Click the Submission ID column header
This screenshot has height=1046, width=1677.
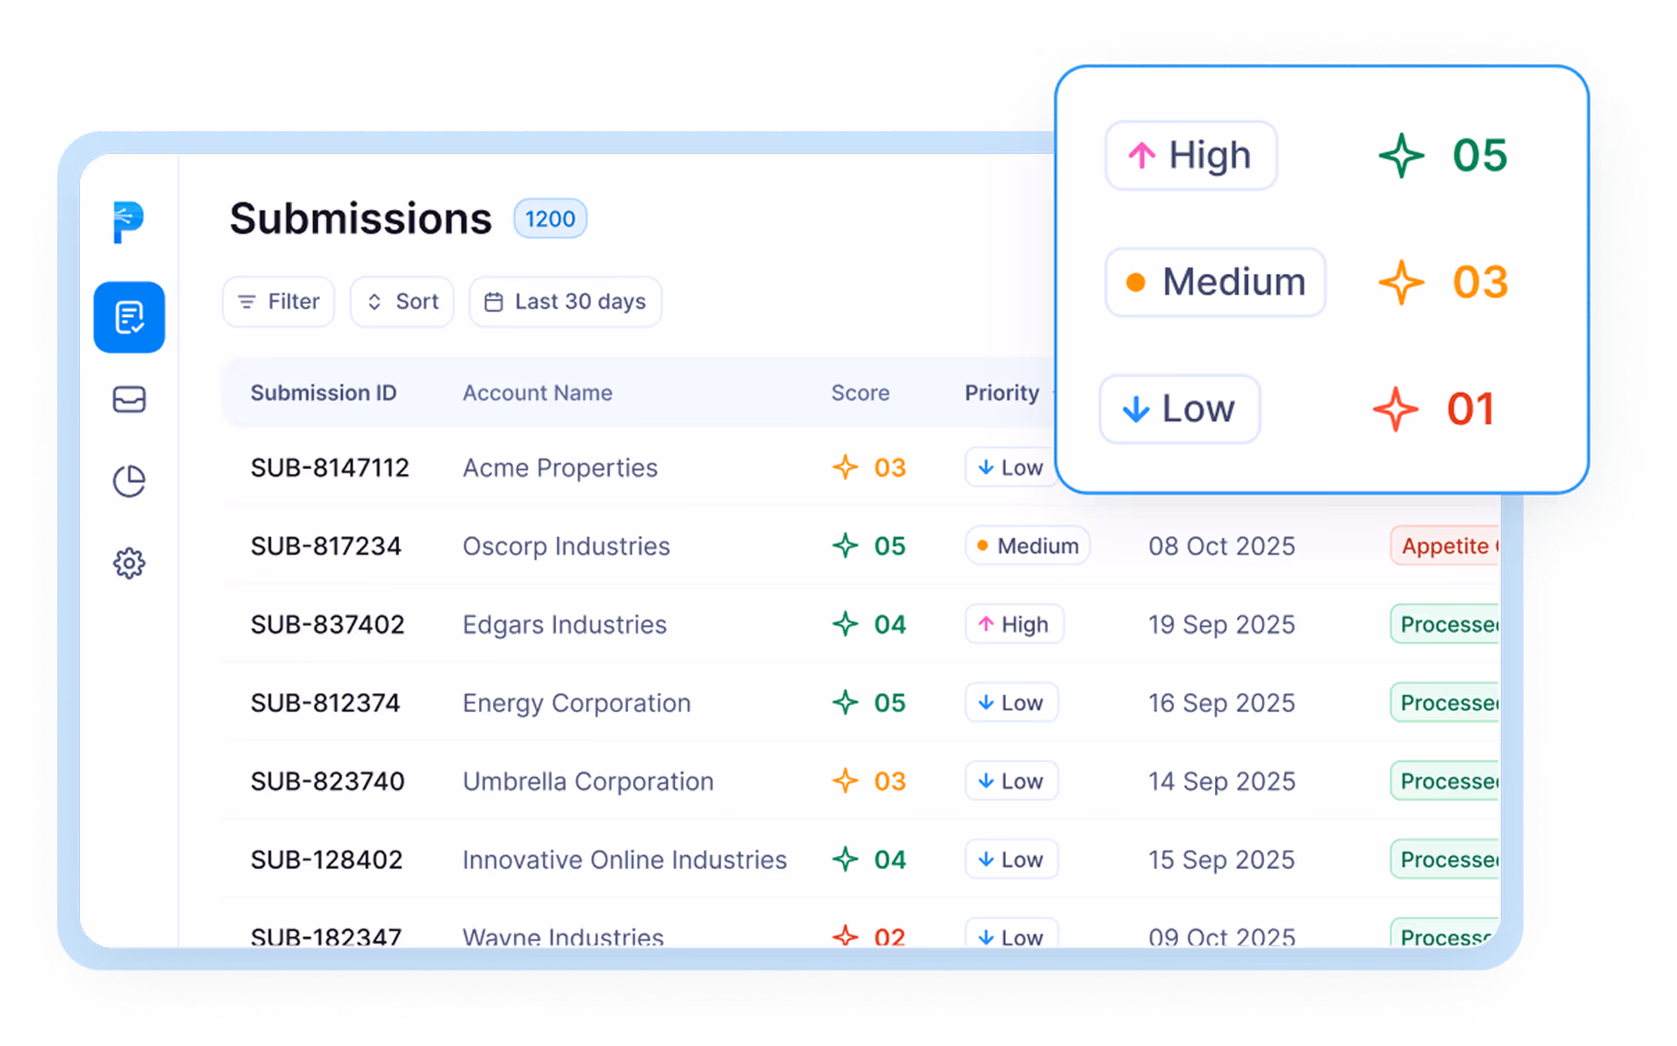coord(323,393)
